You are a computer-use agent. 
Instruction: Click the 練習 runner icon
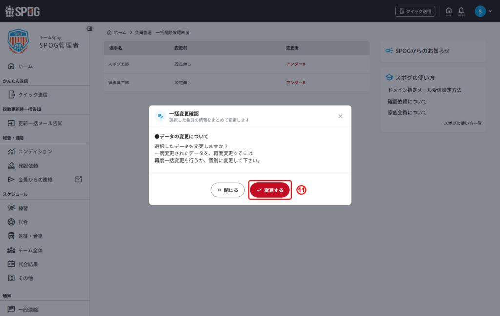coord(11,208)
